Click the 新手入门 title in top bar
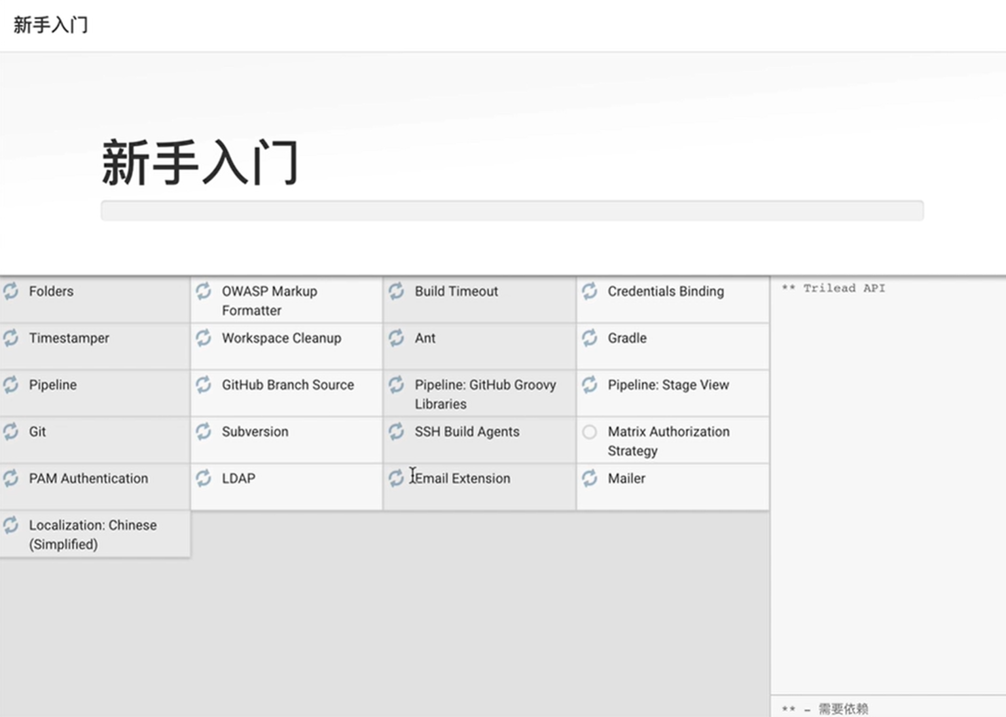Viewport: 1006px width, 717px height. tap(50, 25)
